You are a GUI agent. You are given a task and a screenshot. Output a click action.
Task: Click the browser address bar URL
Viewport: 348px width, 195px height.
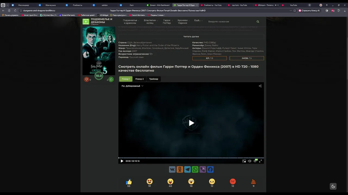[39, 11]
